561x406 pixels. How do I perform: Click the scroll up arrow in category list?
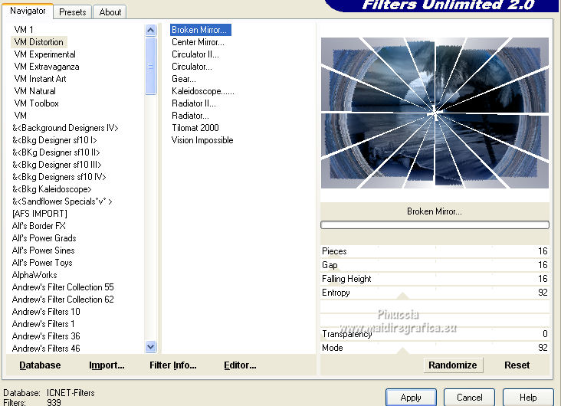(x=151, y=31)
